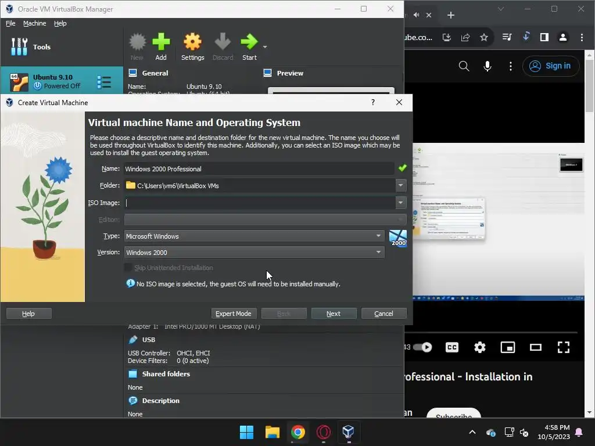The width and height of the screenshot is (595, 446).
Task: Open the Tools icon in the VirtualBox sidebar
Action: (19, 46)
